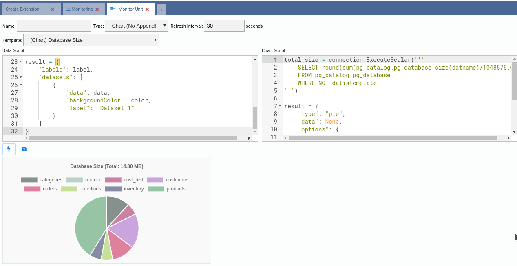The width and height of the screenshot is (517, 266).
Task: Click the light green orderlines pie slice
Action: click(x=107, y=251)
